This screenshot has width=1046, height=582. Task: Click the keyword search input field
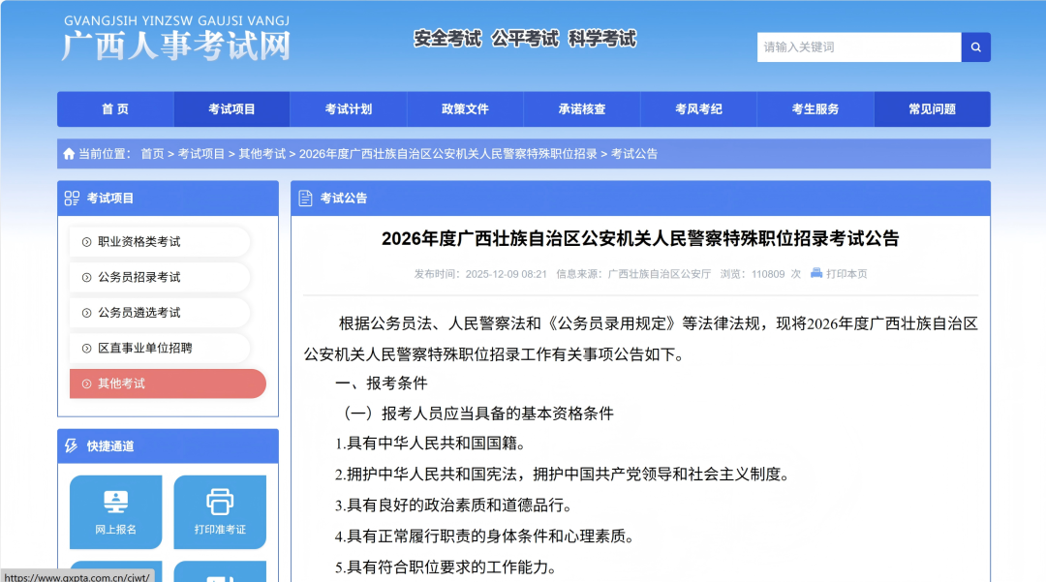tap(858, 47)
